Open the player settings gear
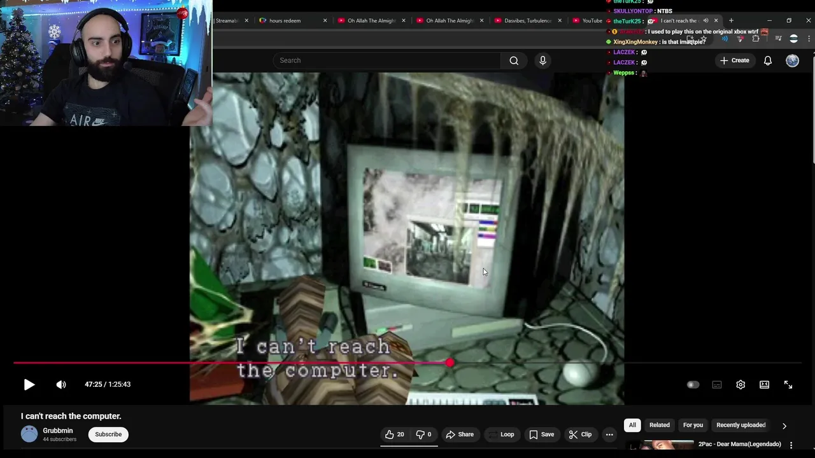 pos(741,384)
